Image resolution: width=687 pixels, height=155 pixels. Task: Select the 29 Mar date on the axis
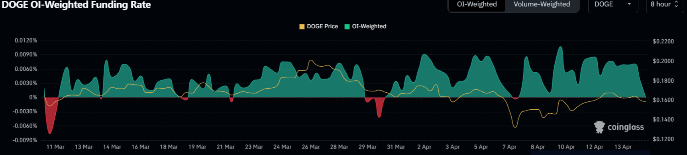click(367, 147)
